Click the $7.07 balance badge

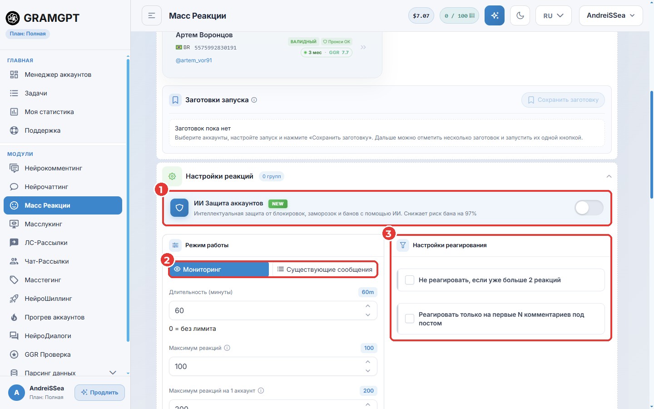(x=421, y=15)
